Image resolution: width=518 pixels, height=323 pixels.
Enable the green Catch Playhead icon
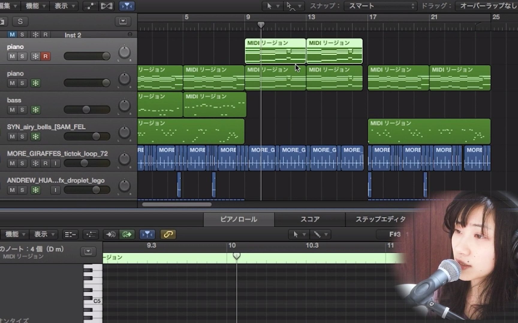[127, 234]
